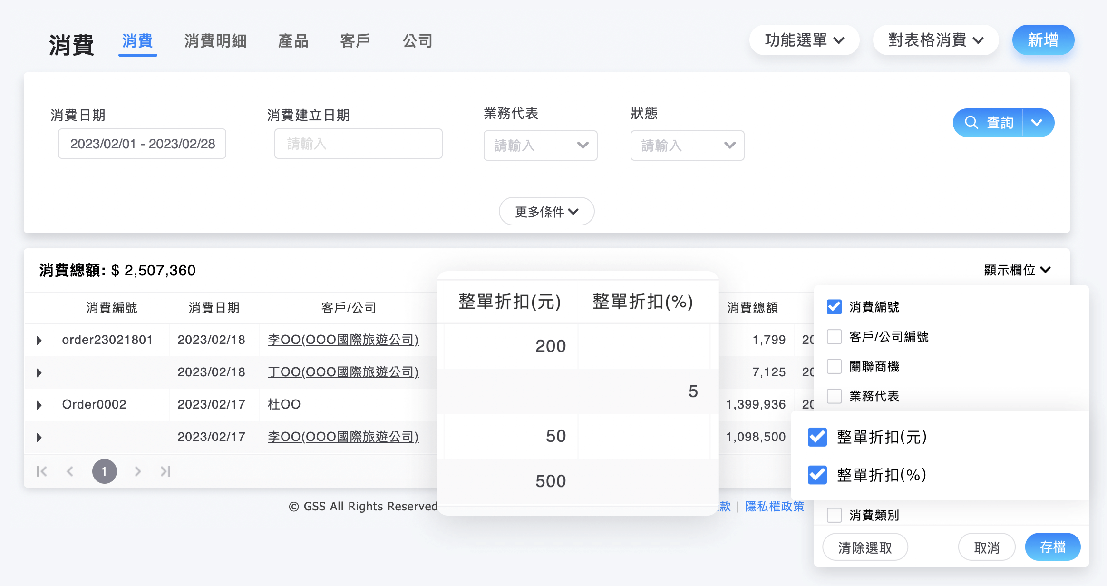Enable the 客戶/公司編號 column checkbox
The width and height of the screenshot is (1107, 586).
pyautogui.click(x=834, y=337)
